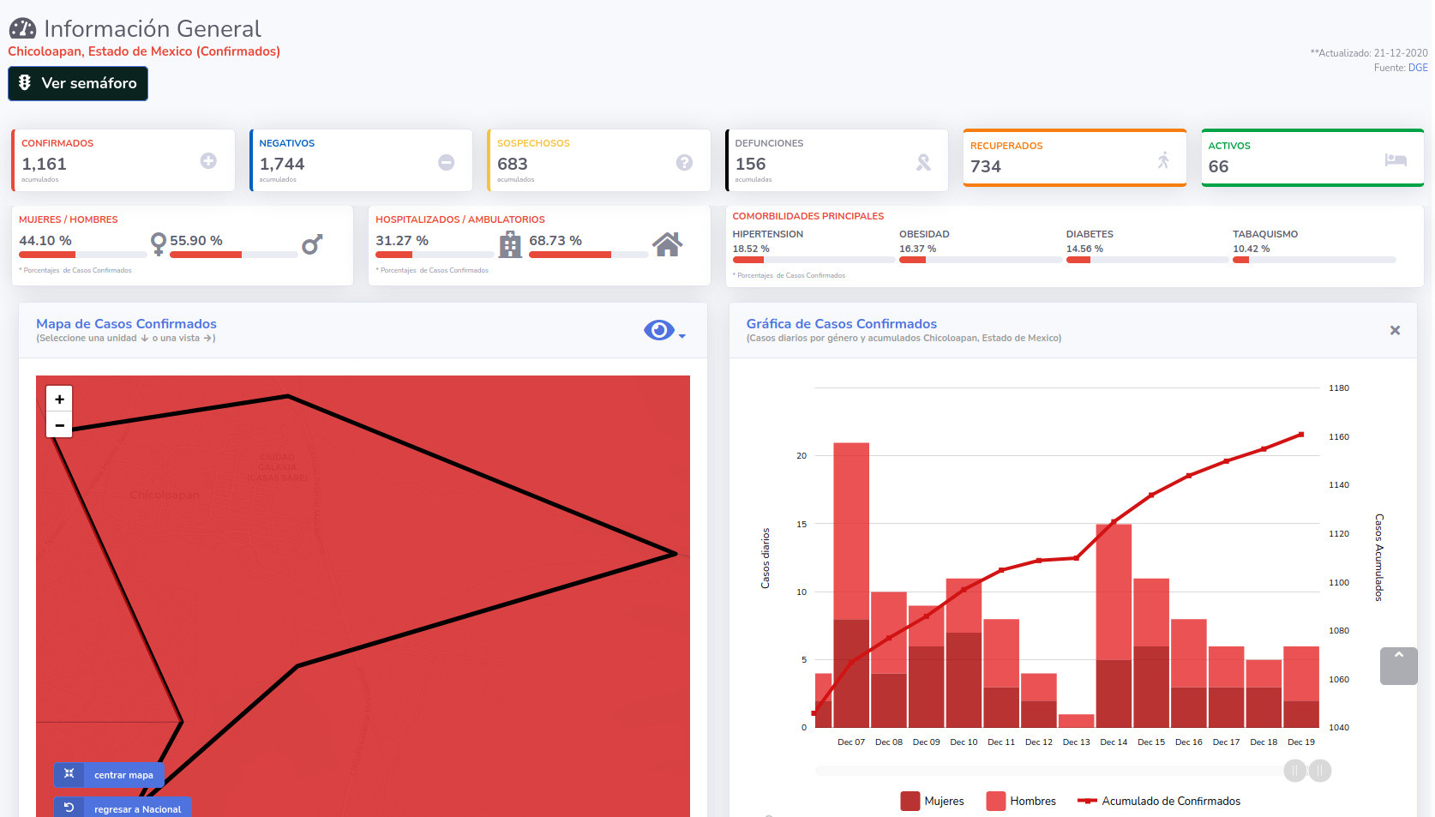This screenshot has width=1435, height=817.
Task: Click the Sospechosos value 683
Action: [x=513, y=164]
